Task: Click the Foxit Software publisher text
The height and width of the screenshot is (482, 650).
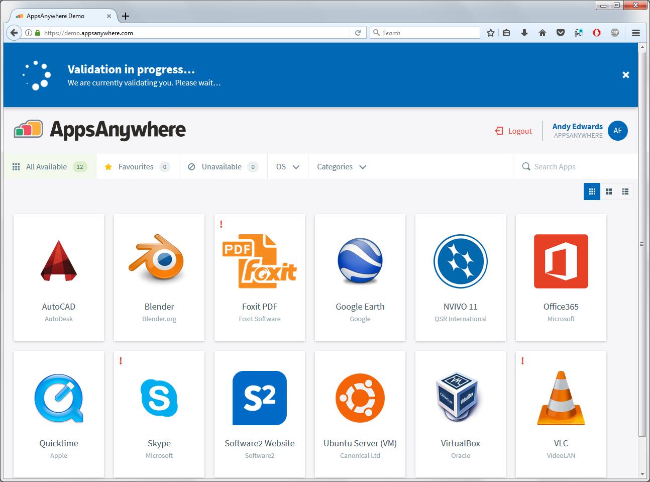Action: point(260,319)
